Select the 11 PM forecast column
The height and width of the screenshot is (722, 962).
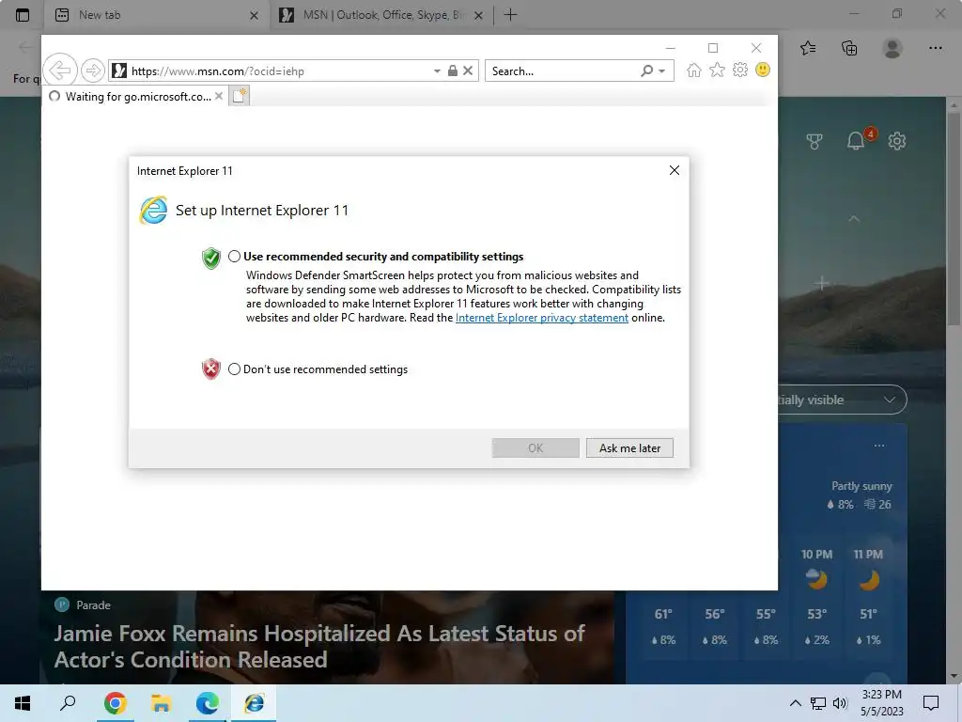pyautogui.click(x=868, y=599)
